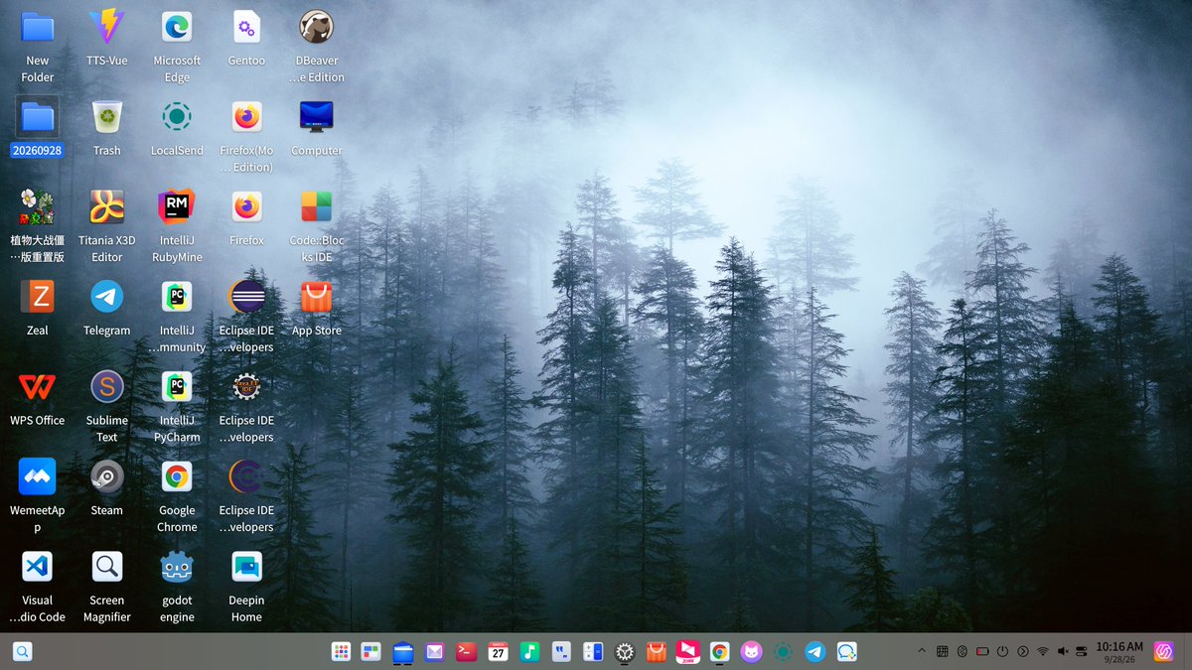Image resolution: width=1192 pixels, height=670 pixels.
Task: Open the music player in the dock
Action: click(x=529, y=652)
